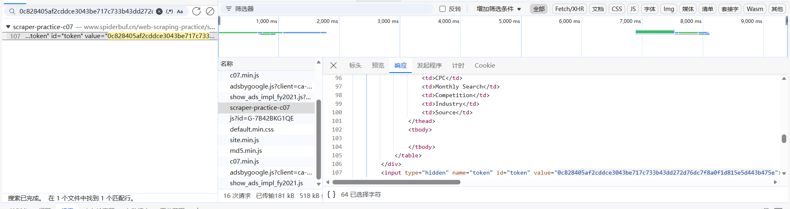Image resolution: width=790 pixels, height=209 pixels.
Task: Click response vertical scrollbar thumb
Action: coord(784,139)
